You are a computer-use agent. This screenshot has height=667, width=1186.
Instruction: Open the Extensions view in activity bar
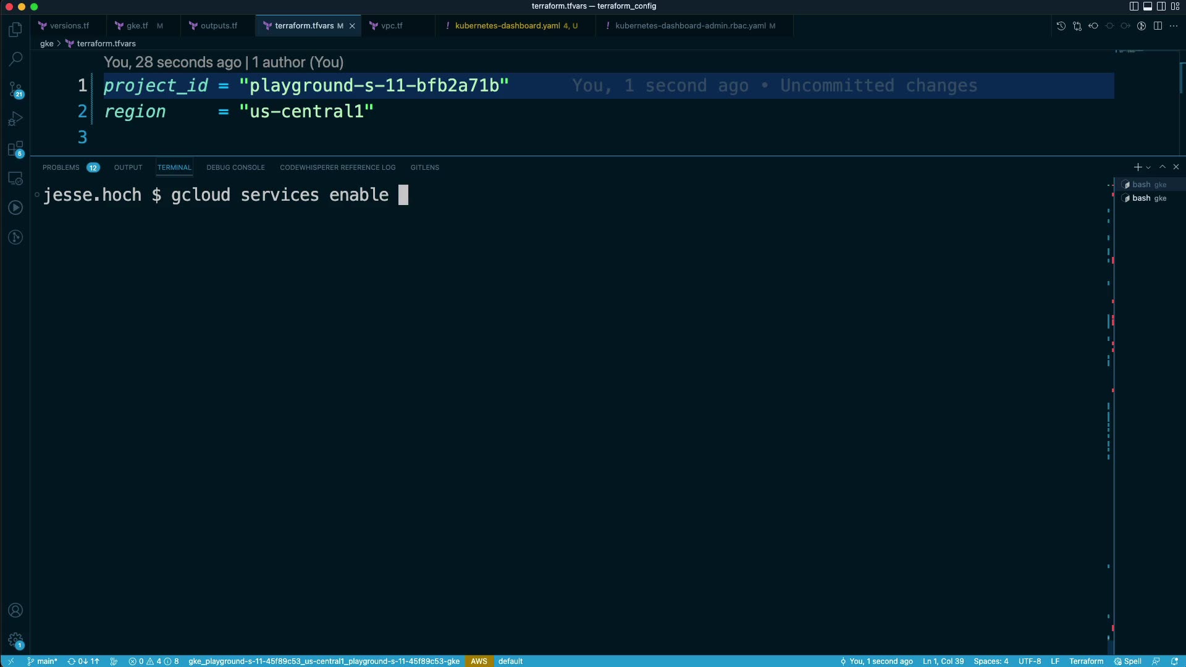coord(15,149)
